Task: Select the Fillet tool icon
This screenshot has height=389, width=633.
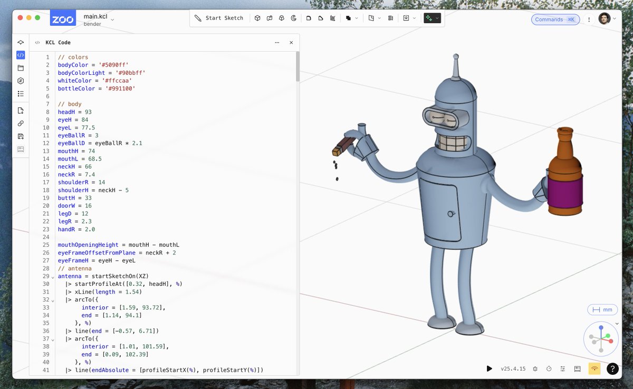Action: coord(309,18)
